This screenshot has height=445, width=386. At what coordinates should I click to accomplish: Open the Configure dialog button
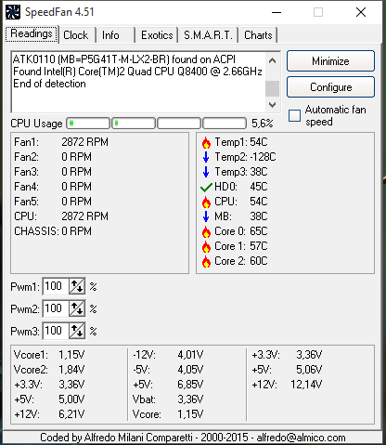[x=330, y=87]
